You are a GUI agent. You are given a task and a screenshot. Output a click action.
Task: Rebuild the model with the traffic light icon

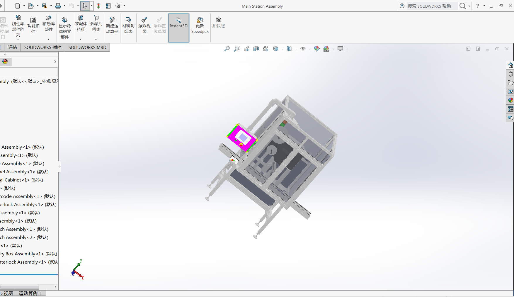click(98, 6)
